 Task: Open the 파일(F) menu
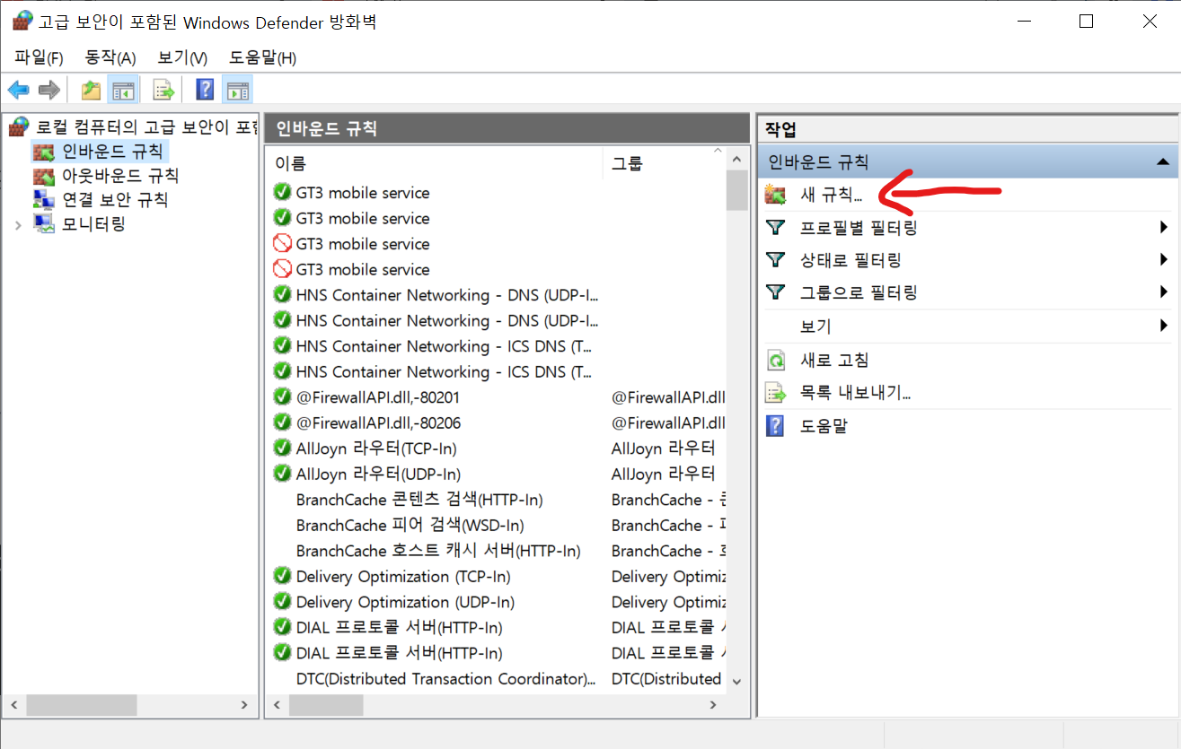click(39, 58)
